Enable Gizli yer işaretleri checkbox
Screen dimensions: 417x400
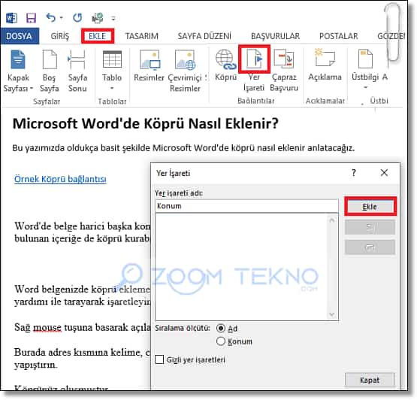click(x=159, y=359)
